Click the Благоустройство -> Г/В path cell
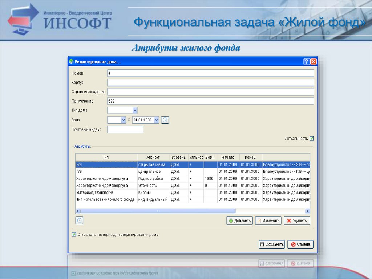This screenshot has height=279, width=372. pyautogui.click(x=286, y=172)
